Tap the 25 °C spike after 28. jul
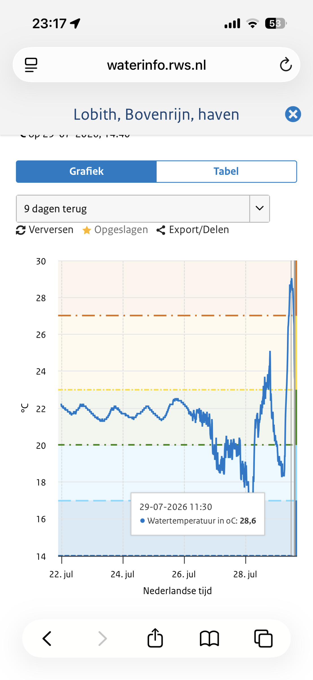 coord(270,352)
